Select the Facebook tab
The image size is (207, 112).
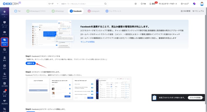pos(76,11)
